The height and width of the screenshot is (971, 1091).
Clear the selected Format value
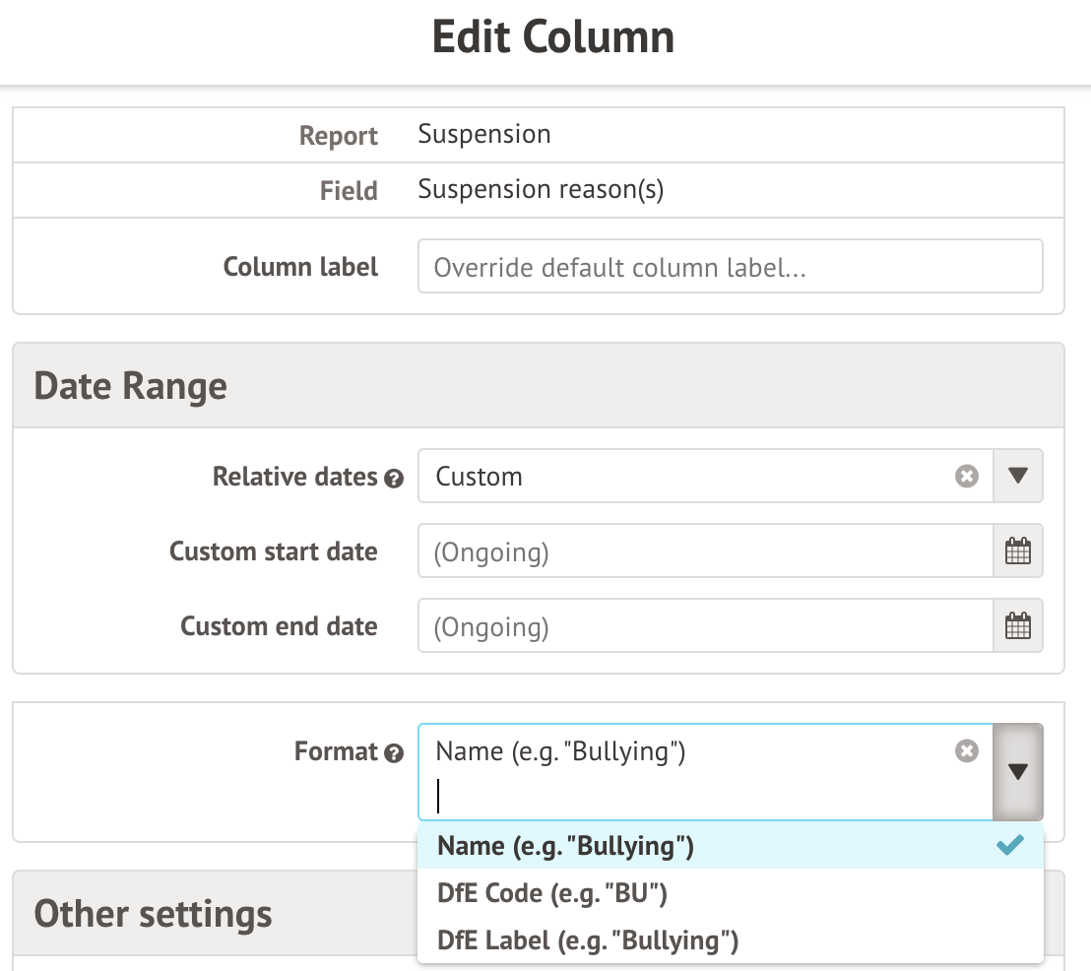click(x=967, y=751)
